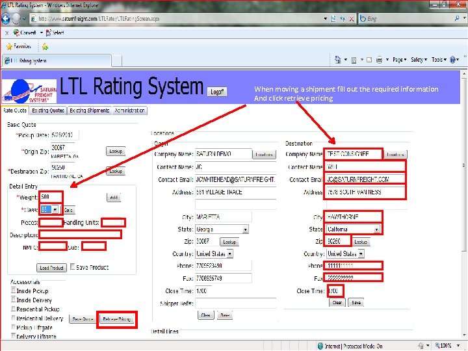Image resolution: width=468 pixels, height=351 pixels.
Task: Click the Description input field
Action: pos(81,235)
